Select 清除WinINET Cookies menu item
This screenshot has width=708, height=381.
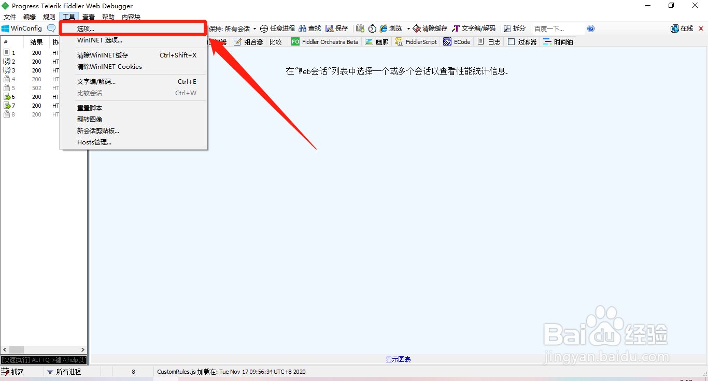(x=134, y=67)
